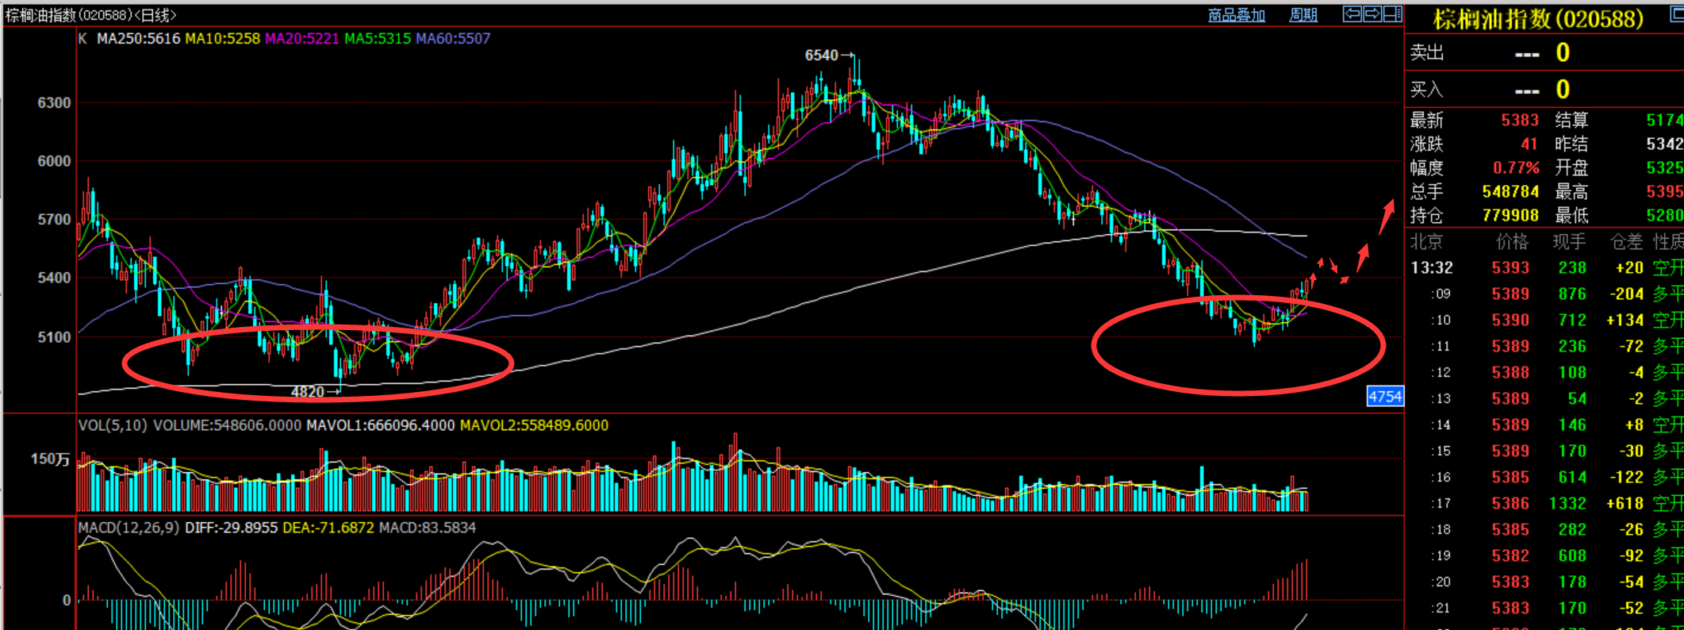Click the 北京 time column header
Viewport: 1684px width, 630px height.
[x=1426, y=242]
